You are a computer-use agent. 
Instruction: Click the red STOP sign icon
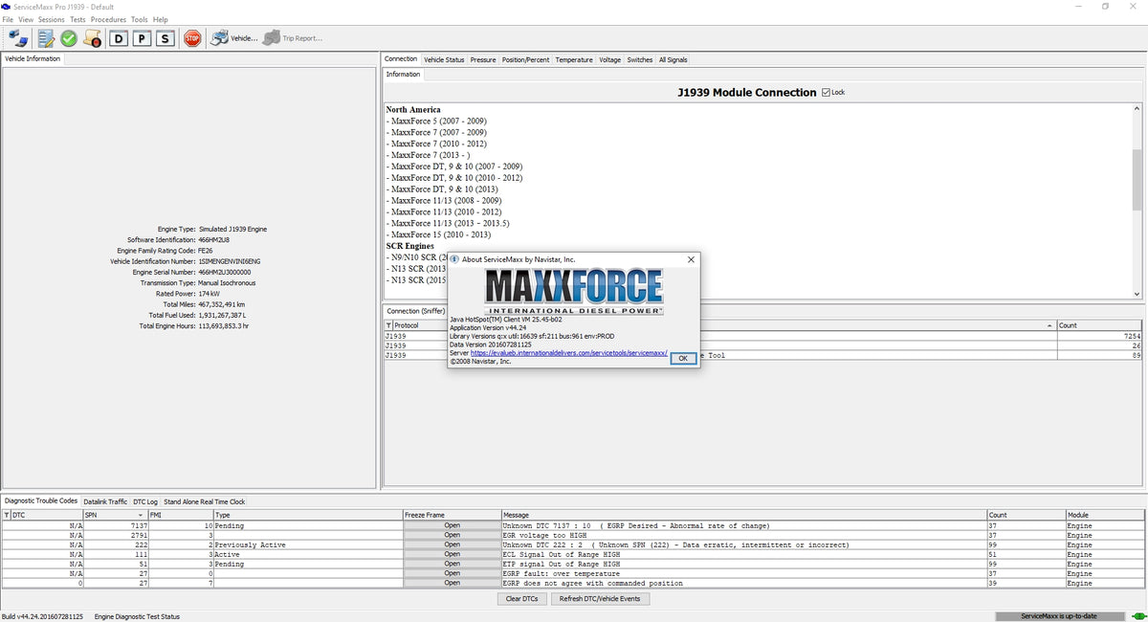tap(192, 38)
